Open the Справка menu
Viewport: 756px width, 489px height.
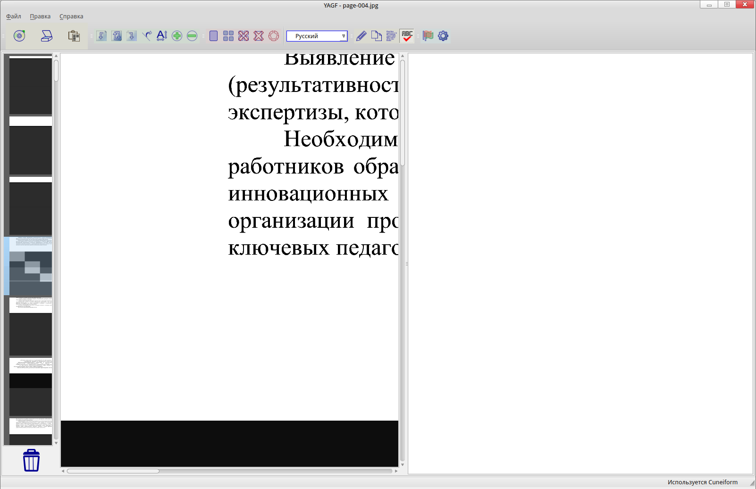pos(71,17)
